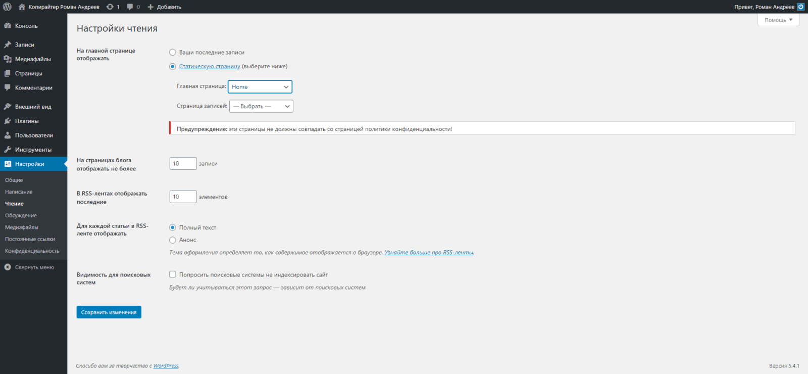Click the Версия 5.4.1 footer text
The width and height of the screenshot is (808, 374).
pos(784,366)
